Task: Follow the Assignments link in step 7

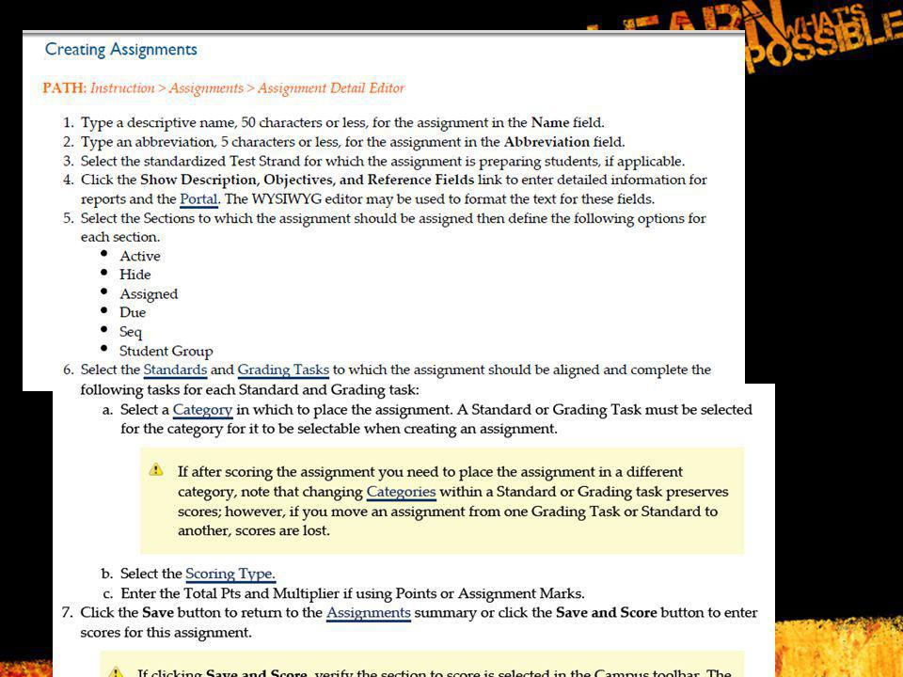Action: click(x=369, y=612)
